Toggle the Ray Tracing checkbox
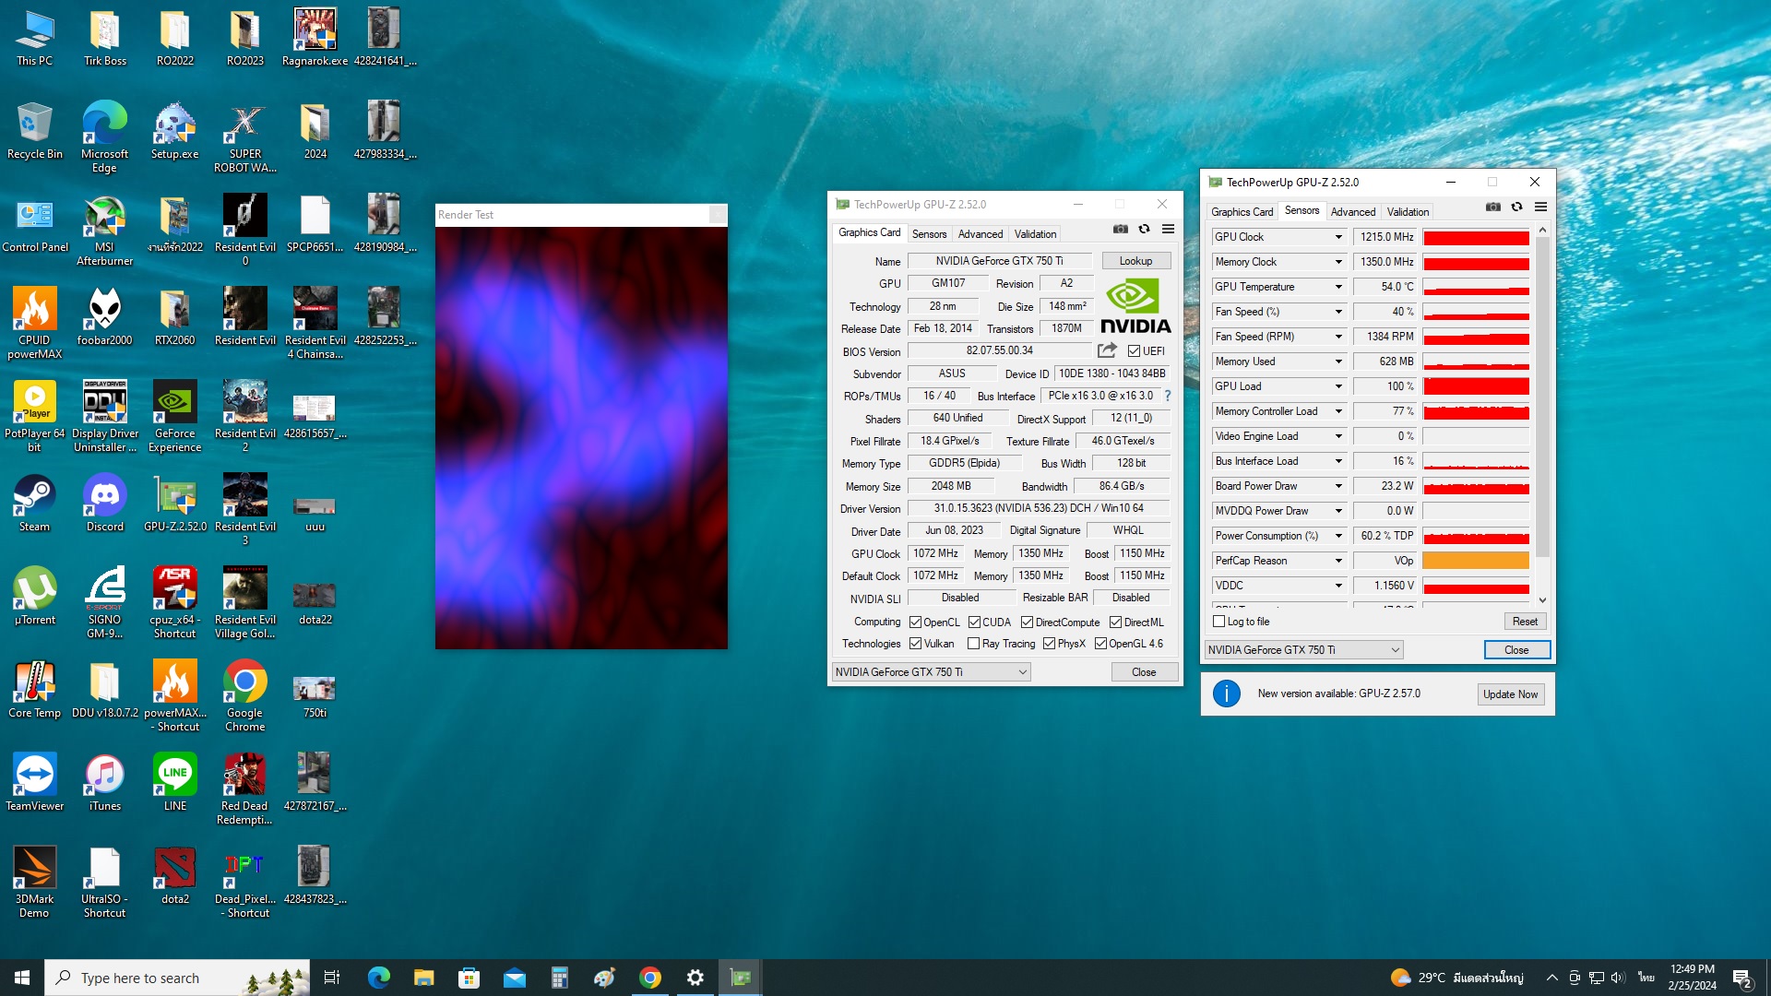This screenshot has height=996, width=1771. tap(973, 644)
